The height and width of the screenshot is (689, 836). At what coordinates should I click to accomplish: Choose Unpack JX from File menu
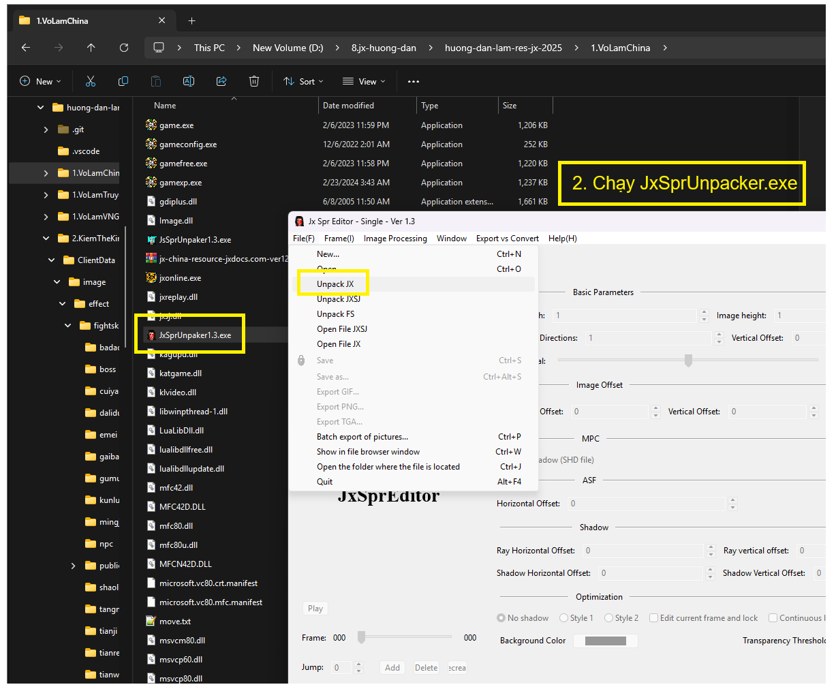click(335, 284)
